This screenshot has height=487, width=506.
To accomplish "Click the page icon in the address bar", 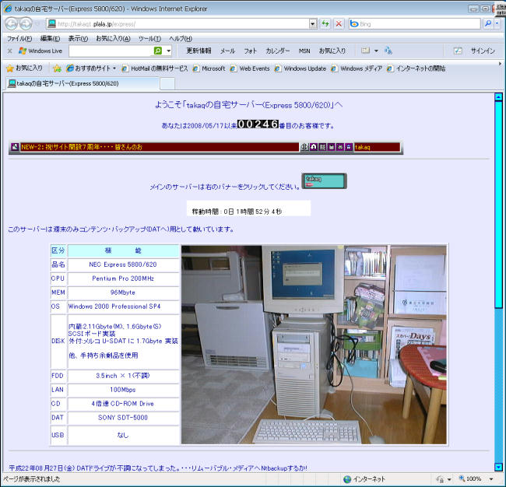I will pyautogui.click(x=51, y=23).
